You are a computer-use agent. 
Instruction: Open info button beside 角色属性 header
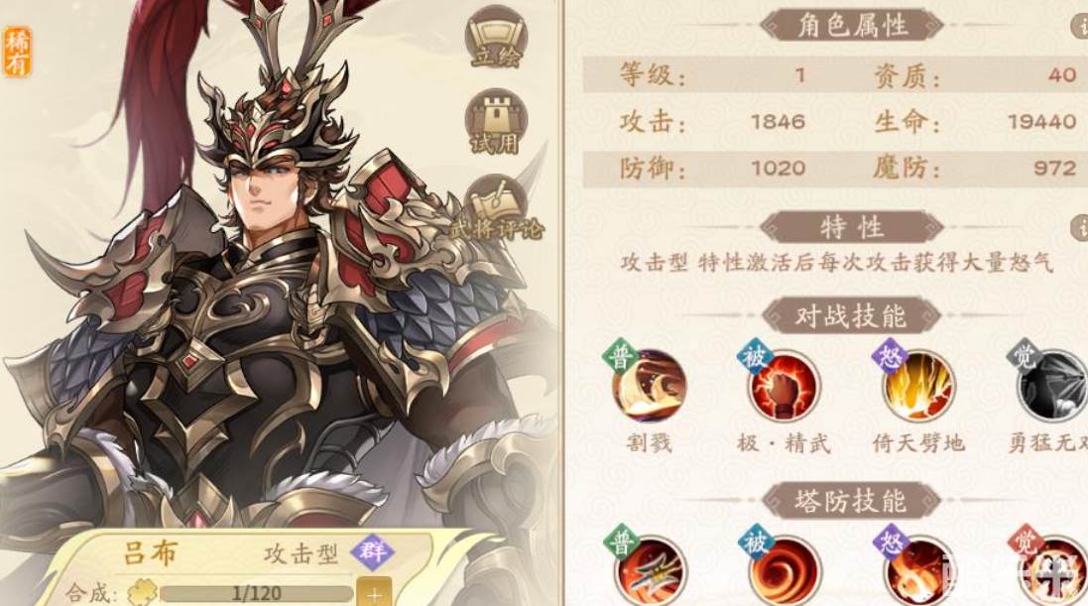click(x=1081, y=27)
